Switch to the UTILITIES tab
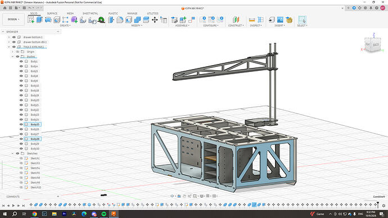This screenshot has height=218, width=388. pyautogui.click(x=153, y=13)
